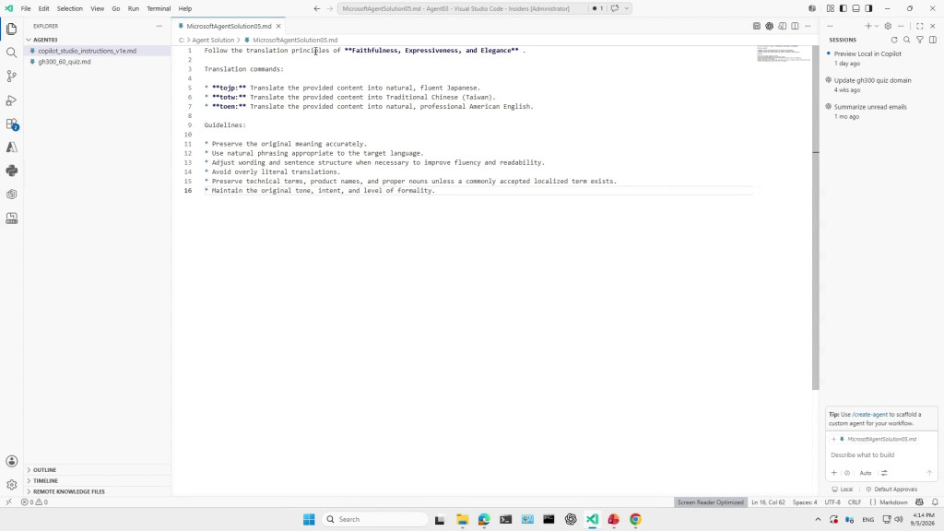Image resolution: width=944 pixels, height=531 pixels.
Task: Maximize the sessions panel
Action: (x=919, y=26)
